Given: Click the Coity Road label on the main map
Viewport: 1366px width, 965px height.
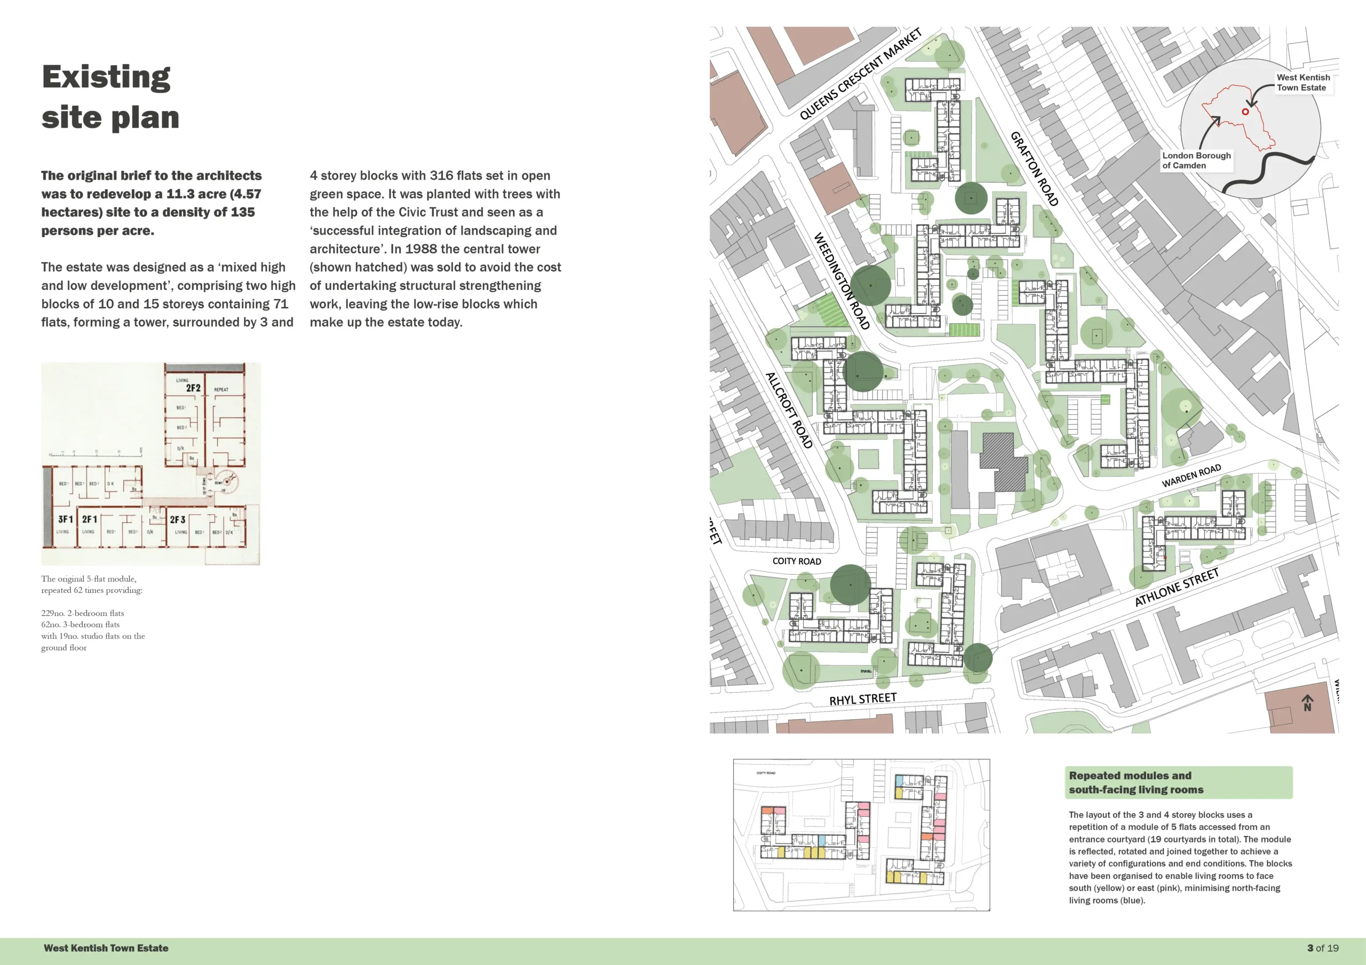Looking at the screenshot, I should tap(796, 561).
